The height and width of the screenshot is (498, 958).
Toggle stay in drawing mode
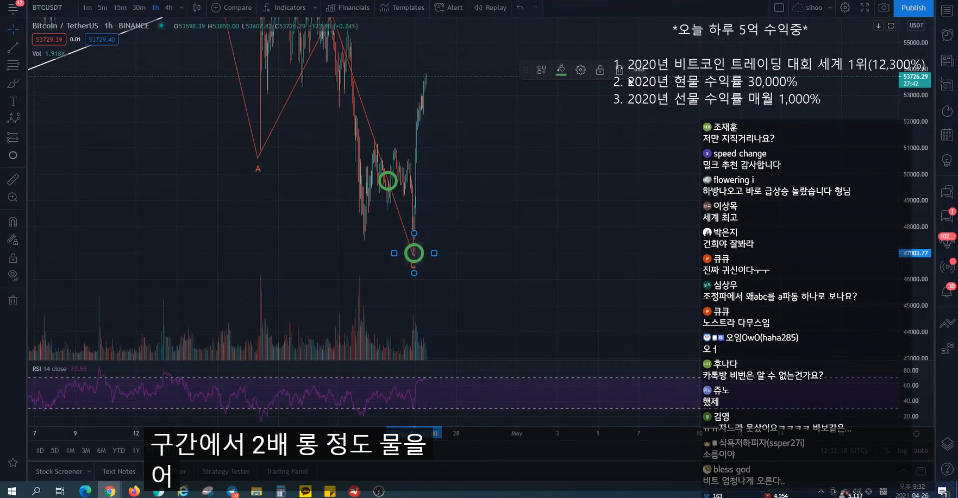pyautogui.click(x=13, y=239)
